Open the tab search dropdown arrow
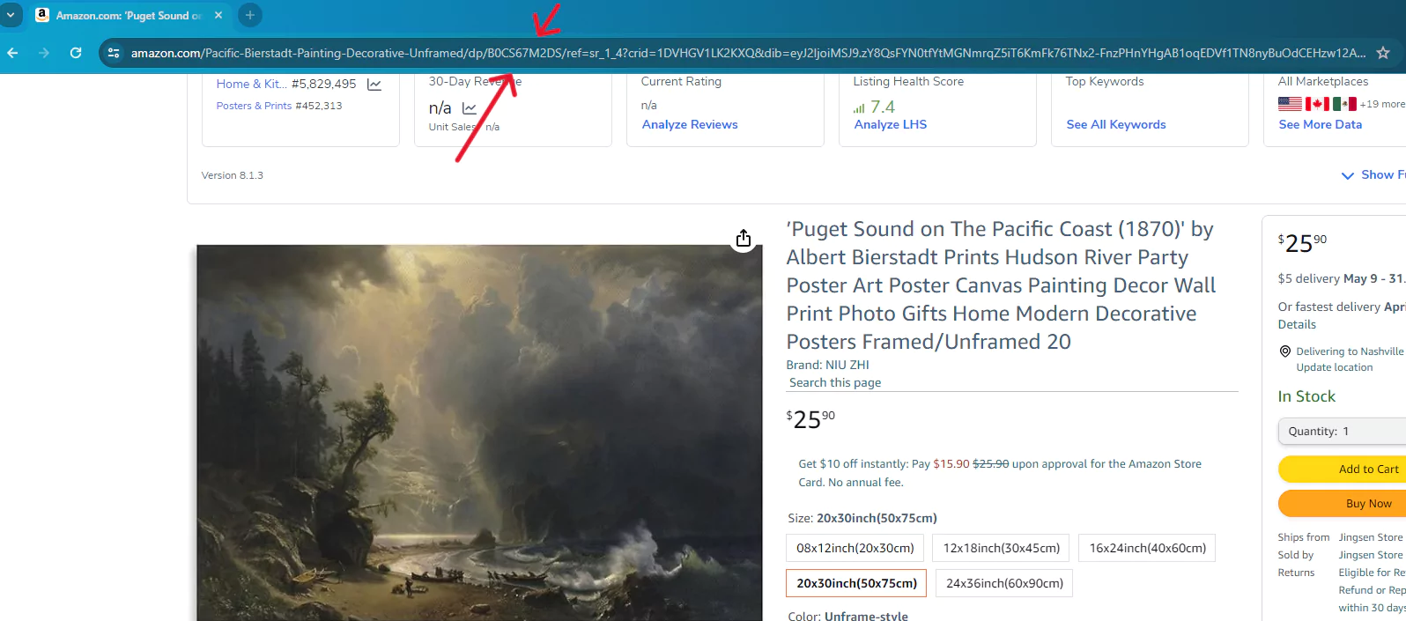1406x621 pixels. (x=11, y=15)
